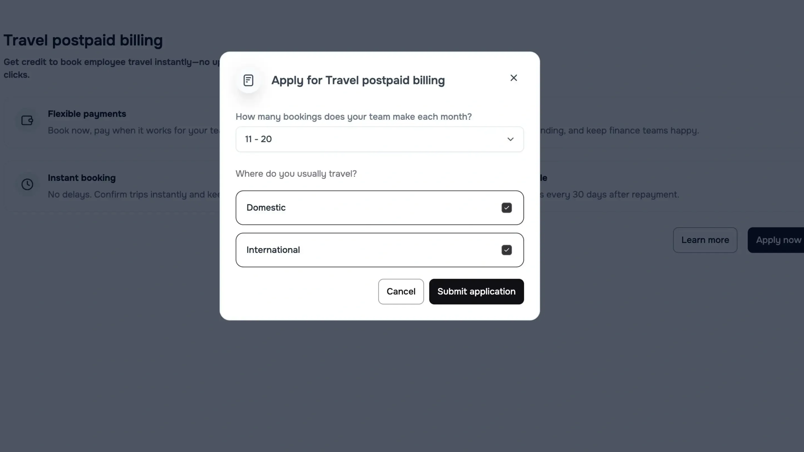Click the checkmark icon on the Domestic row
Viewport: 804px width, 452px height.
[x=507, y=207]
